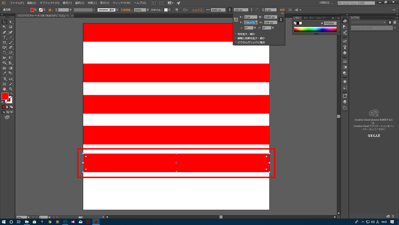Toggle constrain proportions link in Transform panel
The width and height of the screenshot is (399, 225).
click(x=281, y=20)
